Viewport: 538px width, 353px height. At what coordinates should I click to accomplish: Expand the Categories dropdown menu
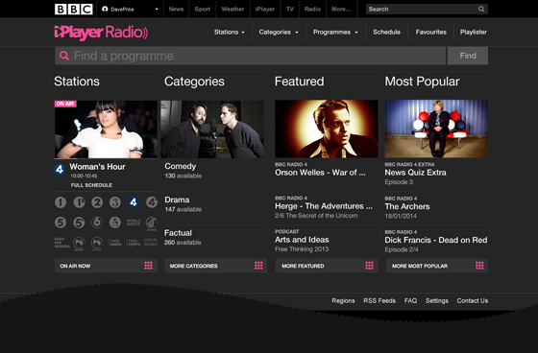(x=279, y=33)
